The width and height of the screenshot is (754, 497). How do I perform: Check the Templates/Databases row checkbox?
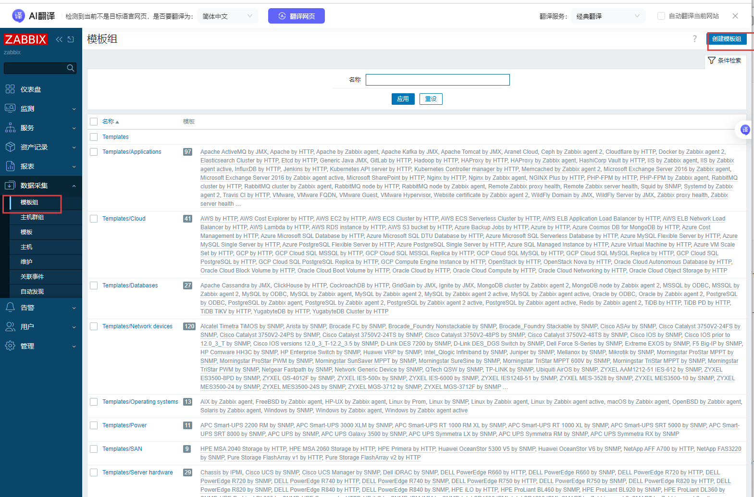(x=94, y=286)
